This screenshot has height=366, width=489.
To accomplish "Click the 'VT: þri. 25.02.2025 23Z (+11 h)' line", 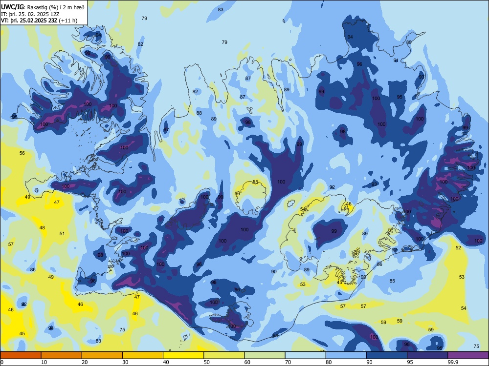I will [39, 20].
